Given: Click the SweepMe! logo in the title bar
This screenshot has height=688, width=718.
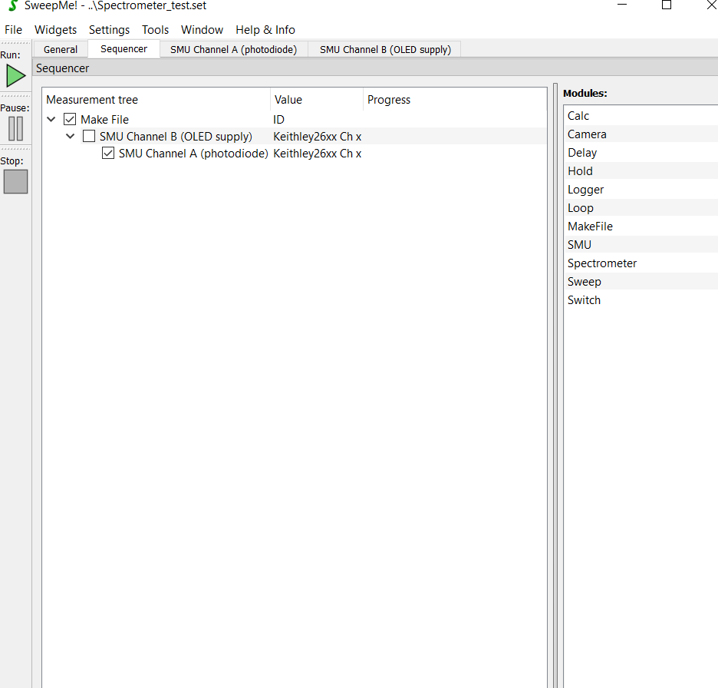Looking at the screenshot, I should pyautogui.click(x=13, y=5).
